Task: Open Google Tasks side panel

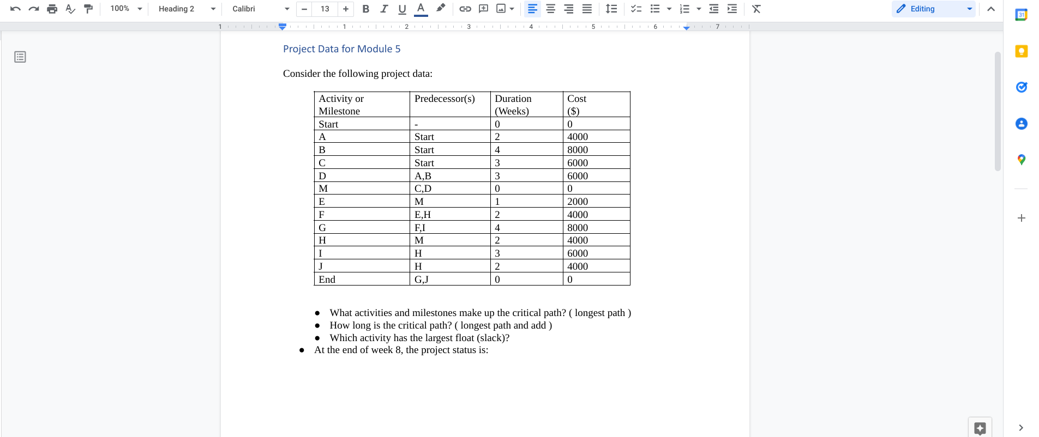Action: 1022,87
